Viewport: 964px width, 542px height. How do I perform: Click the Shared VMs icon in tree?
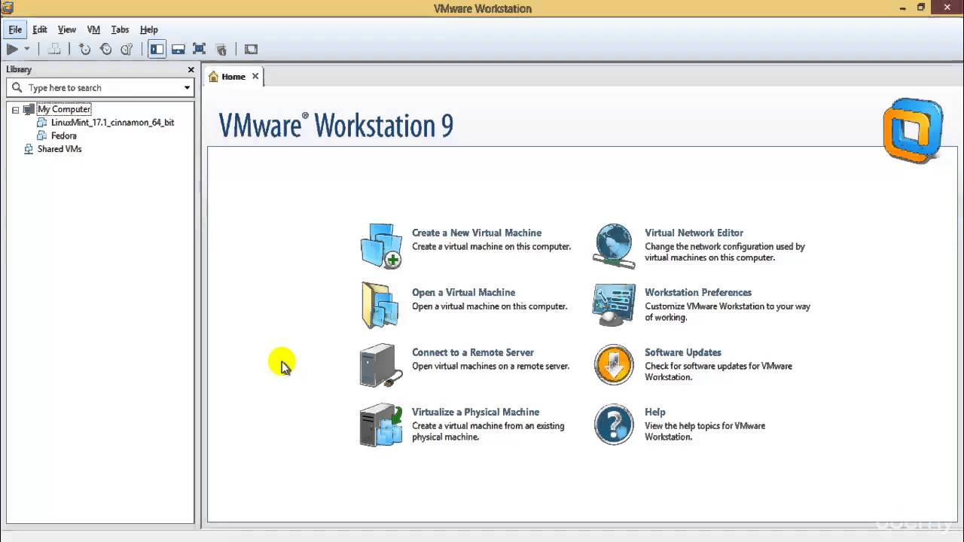pos(29,149)
